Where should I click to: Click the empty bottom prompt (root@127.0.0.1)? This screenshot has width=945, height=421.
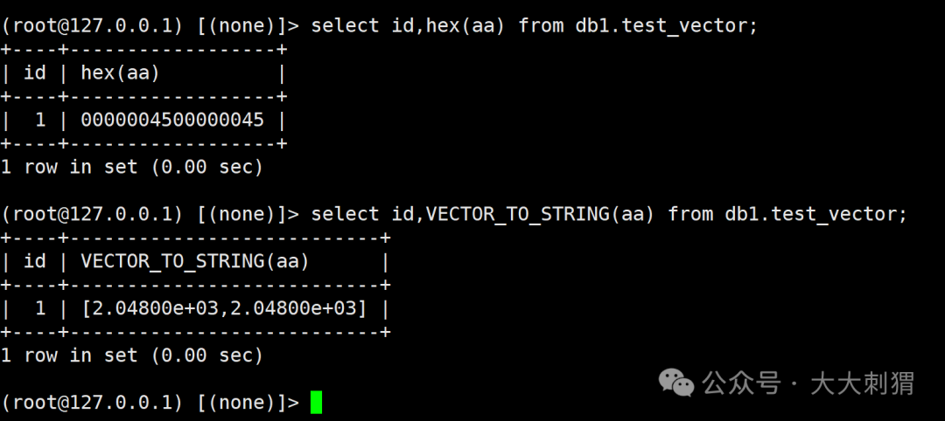pos(92,403)
